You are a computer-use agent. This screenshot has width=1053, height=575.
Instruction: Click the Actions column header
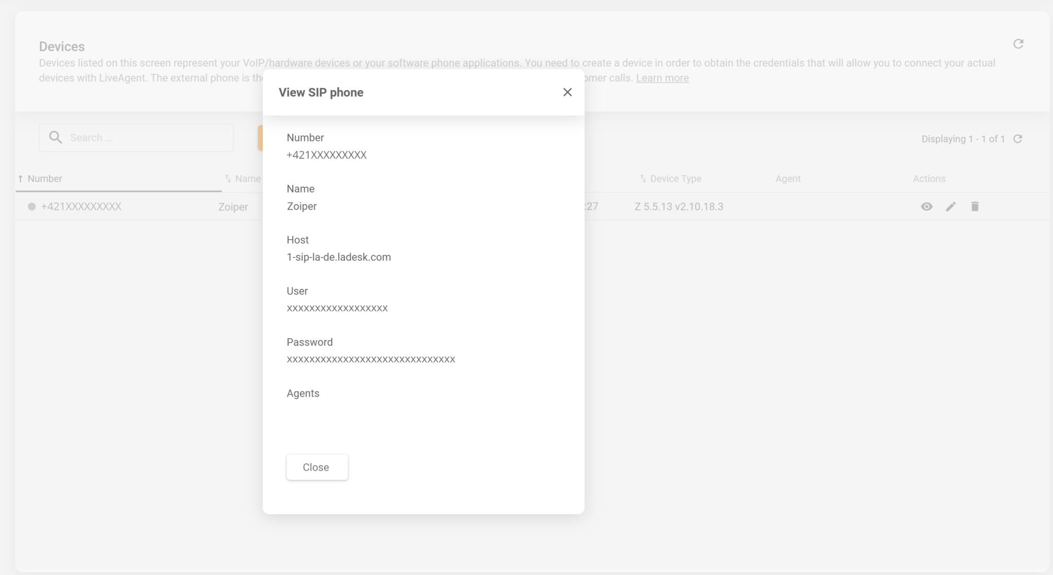[x=929, y=179]
